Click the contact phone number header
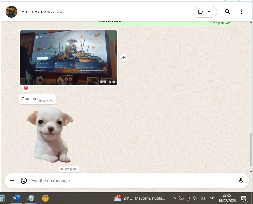 [x=42, y=12]
